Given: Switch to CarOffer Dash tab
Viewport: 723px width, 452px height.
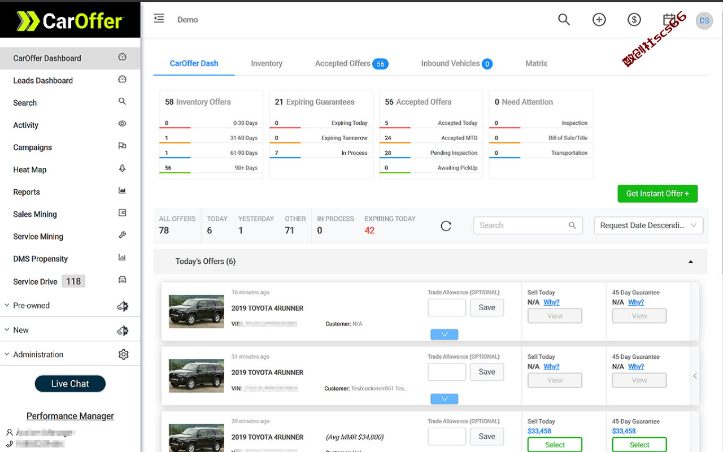Looking at the screenshot, I should pos(194,63).
